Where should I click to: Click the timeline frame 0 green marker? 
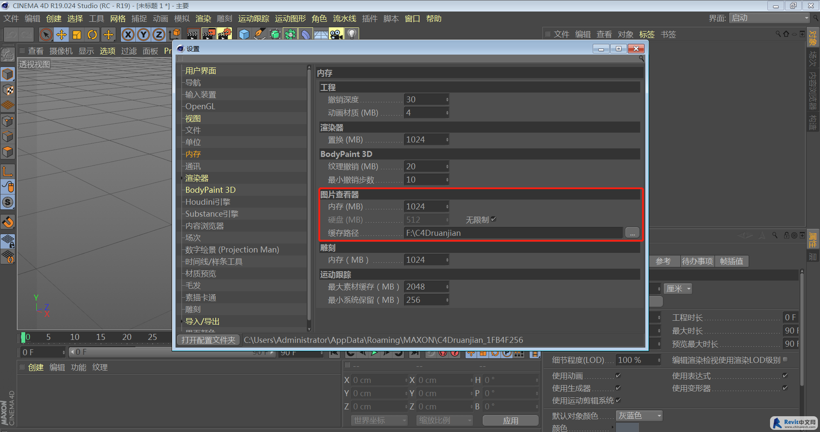point(23,337)
